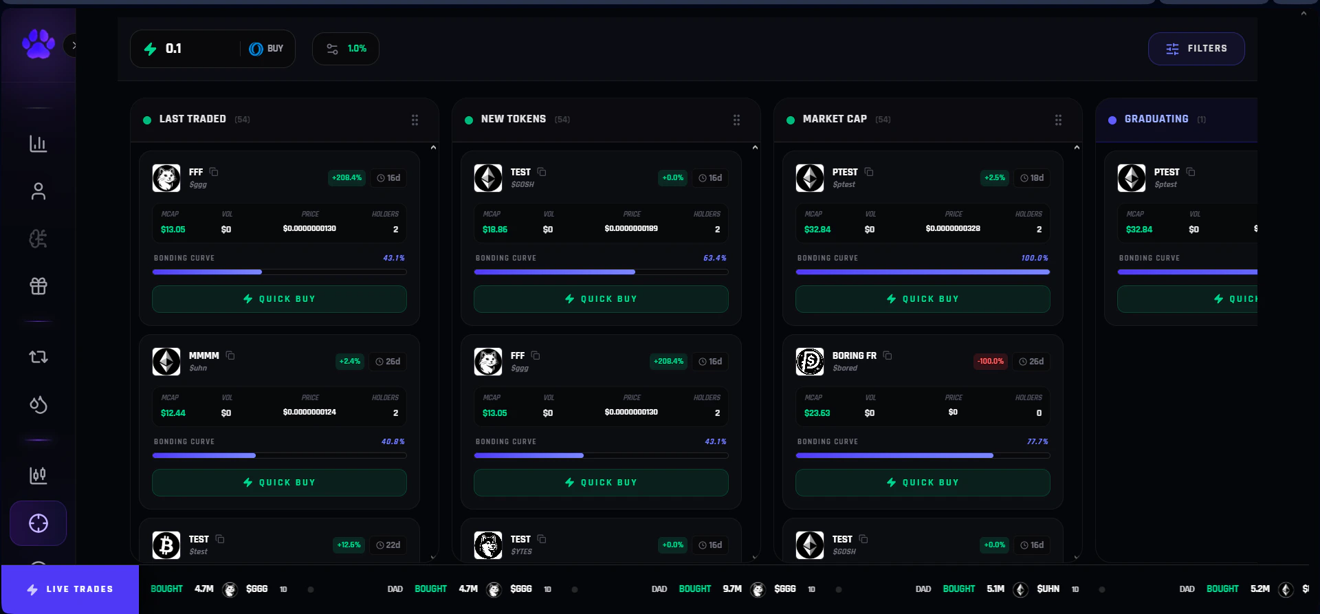Click the LAST TRADED column drag handle
1320x614 pixels.
click(415, 120)
